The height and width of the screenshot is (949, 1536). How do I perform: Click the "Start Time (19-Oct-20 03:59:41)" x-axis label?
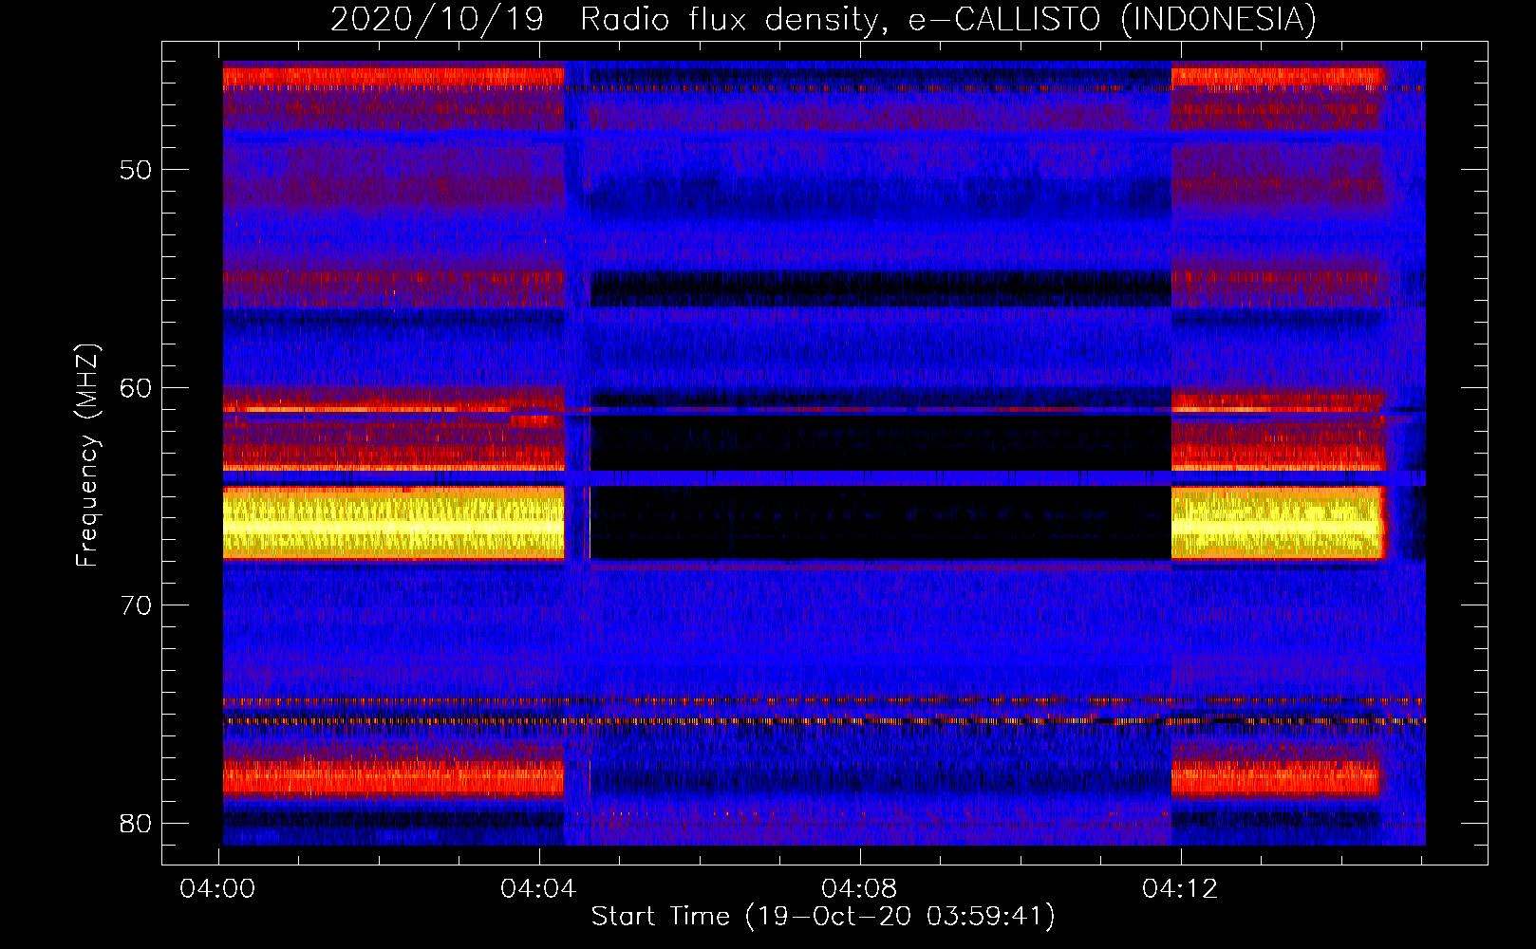click(x=823, y=917)
